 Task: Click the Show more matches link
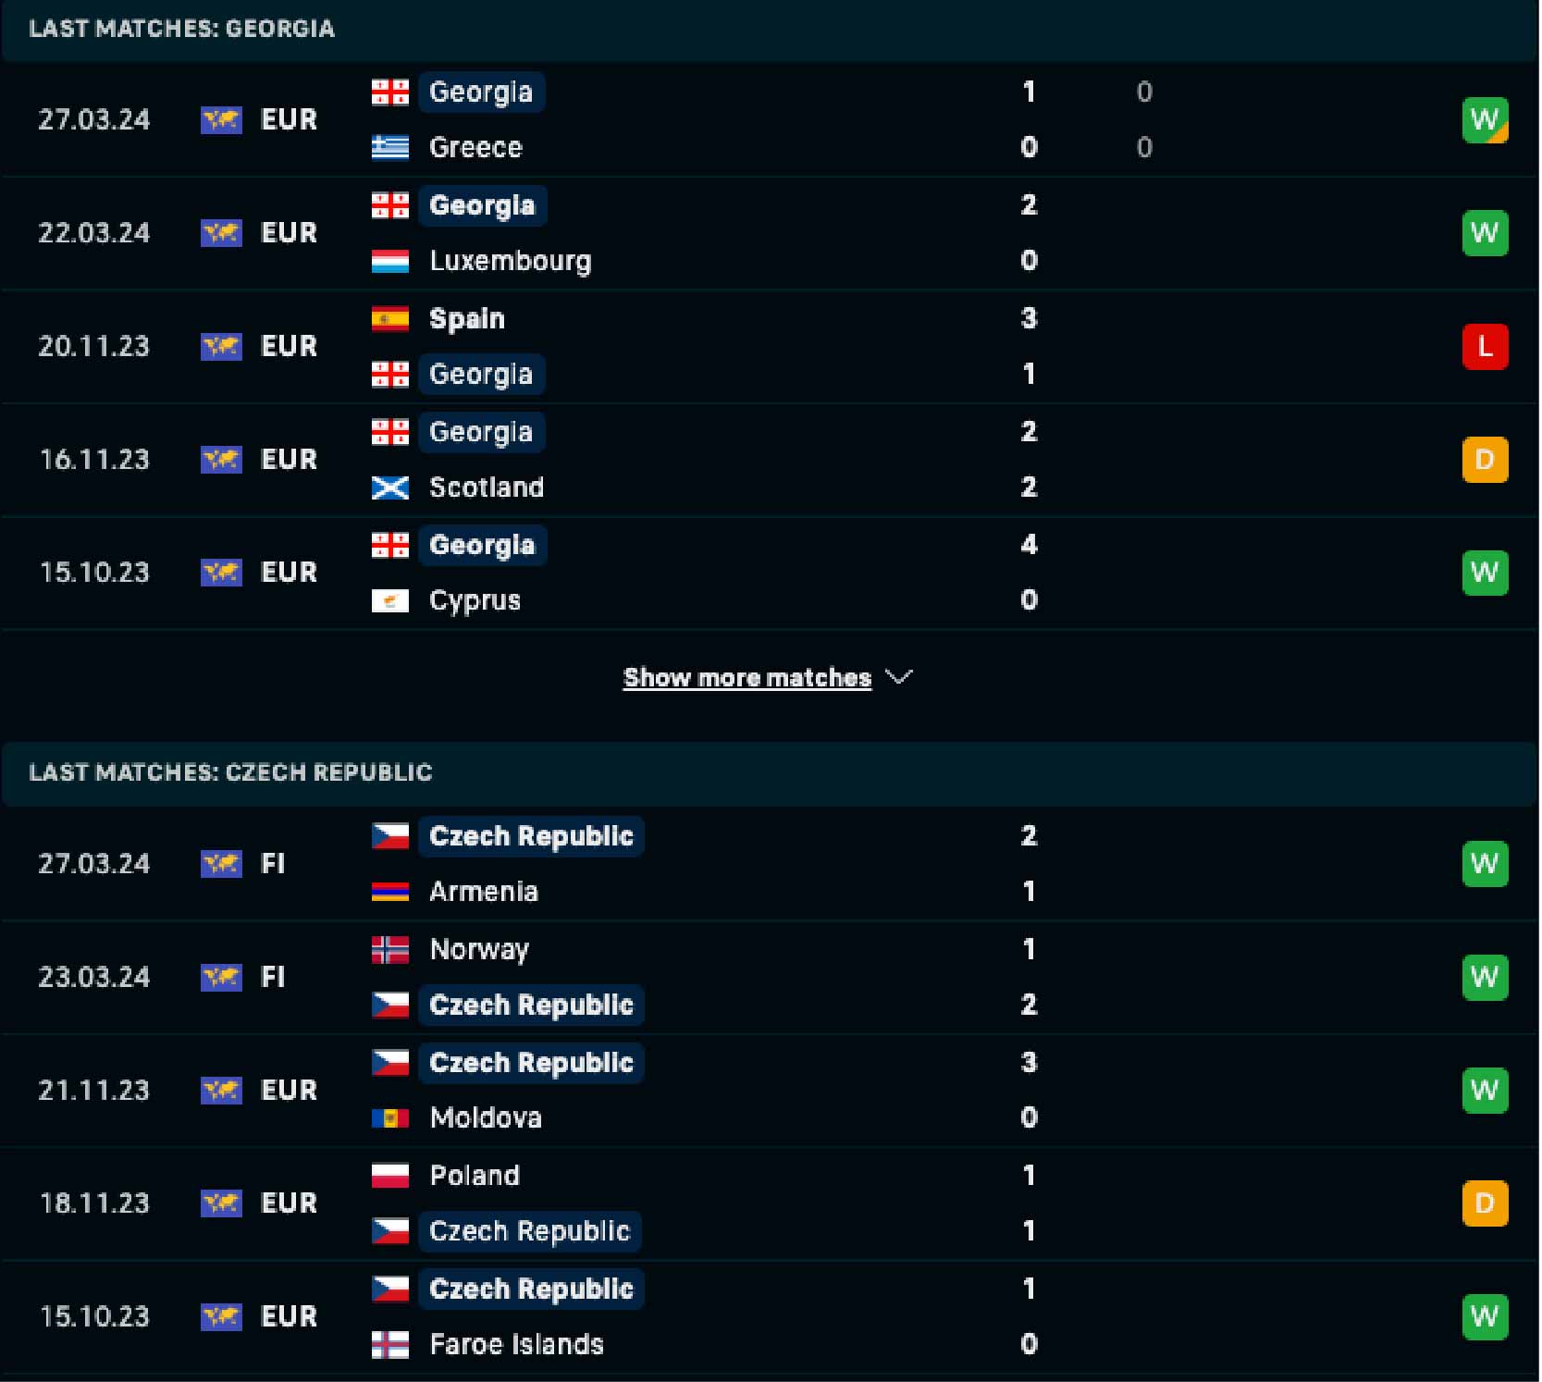tap(746, 678)
